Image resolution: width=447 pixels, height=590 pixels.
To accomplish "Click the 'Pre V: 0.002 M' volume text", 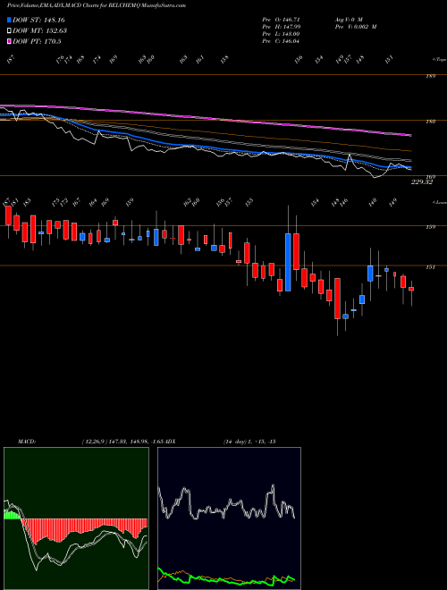I will [x=356, y=27].
